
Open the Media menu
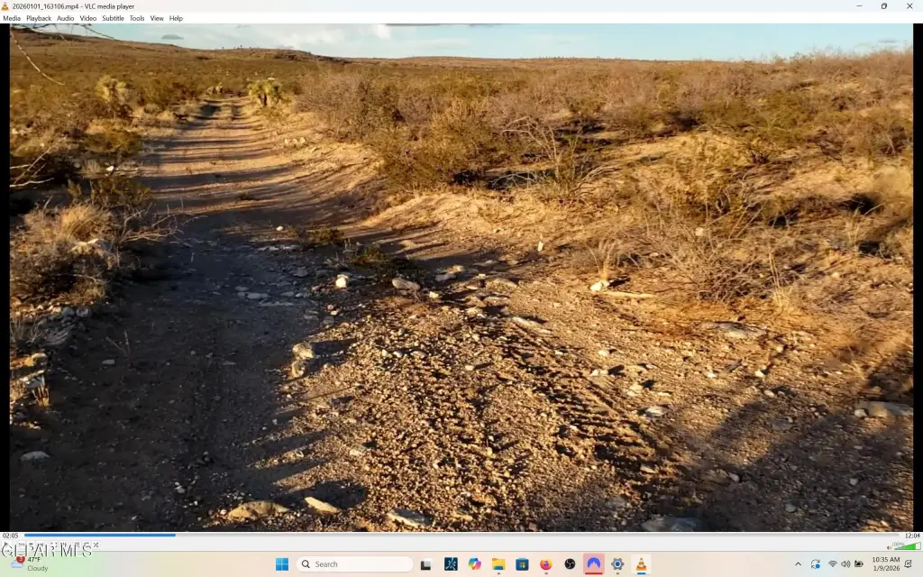point(12,18)
